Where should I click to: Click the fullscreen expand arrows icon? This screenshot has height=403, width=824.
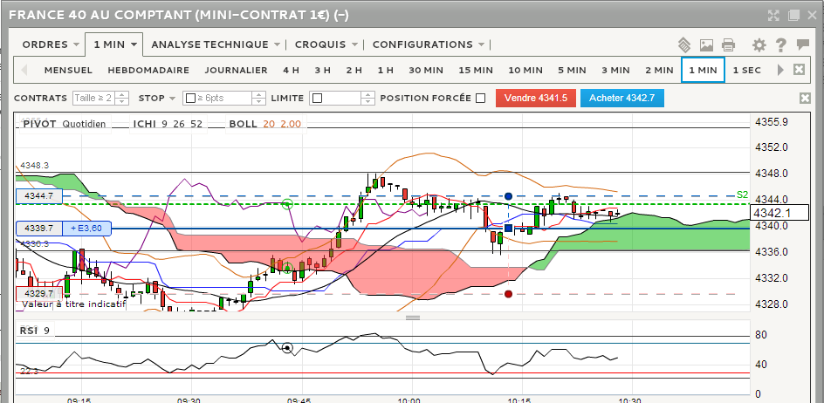773,15
